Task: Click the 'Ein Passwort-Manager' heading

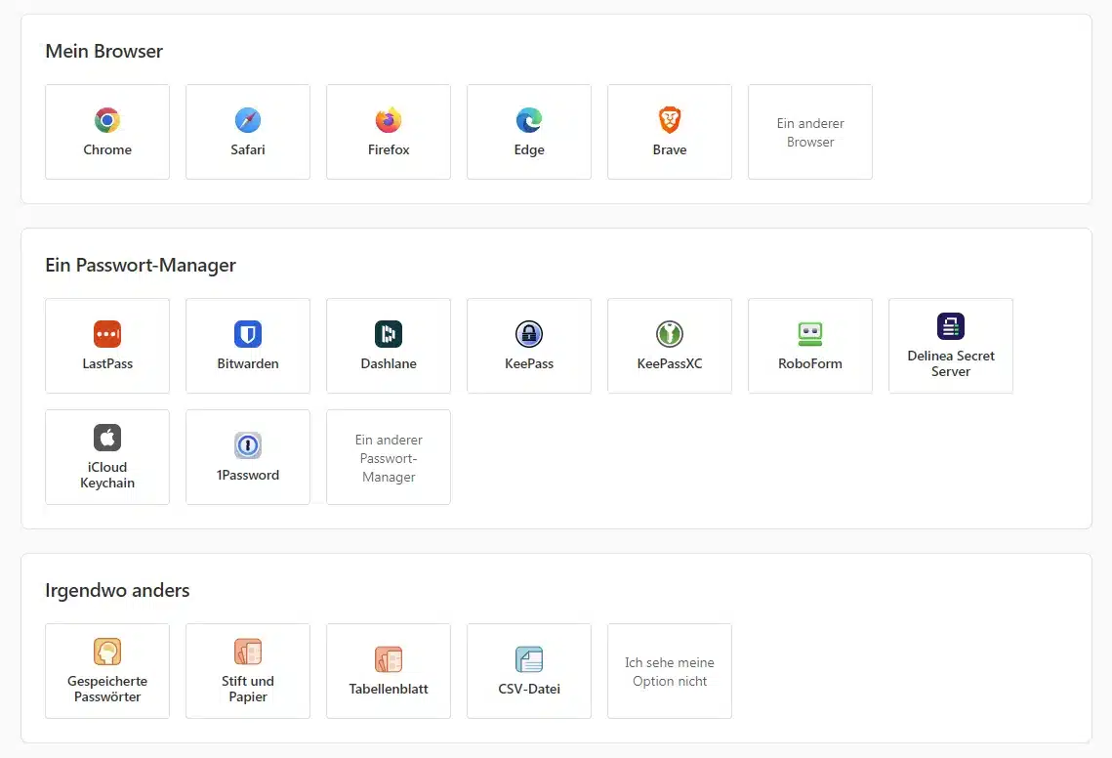Action: tap(141, 265)
